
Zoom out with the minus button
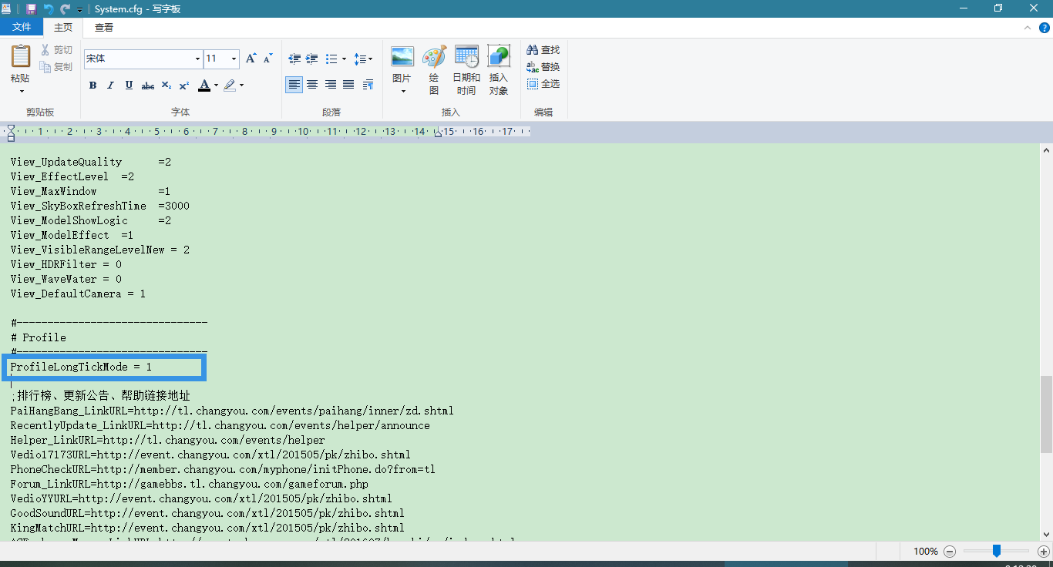point(950,552)
